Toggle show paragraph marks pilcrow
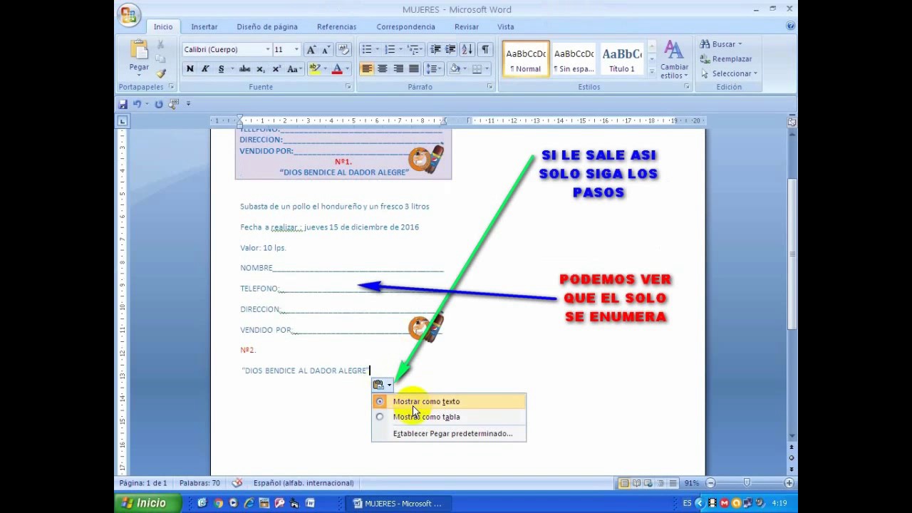Image resolution: width=912 pixels, height=513 pixels. (485, 50)
